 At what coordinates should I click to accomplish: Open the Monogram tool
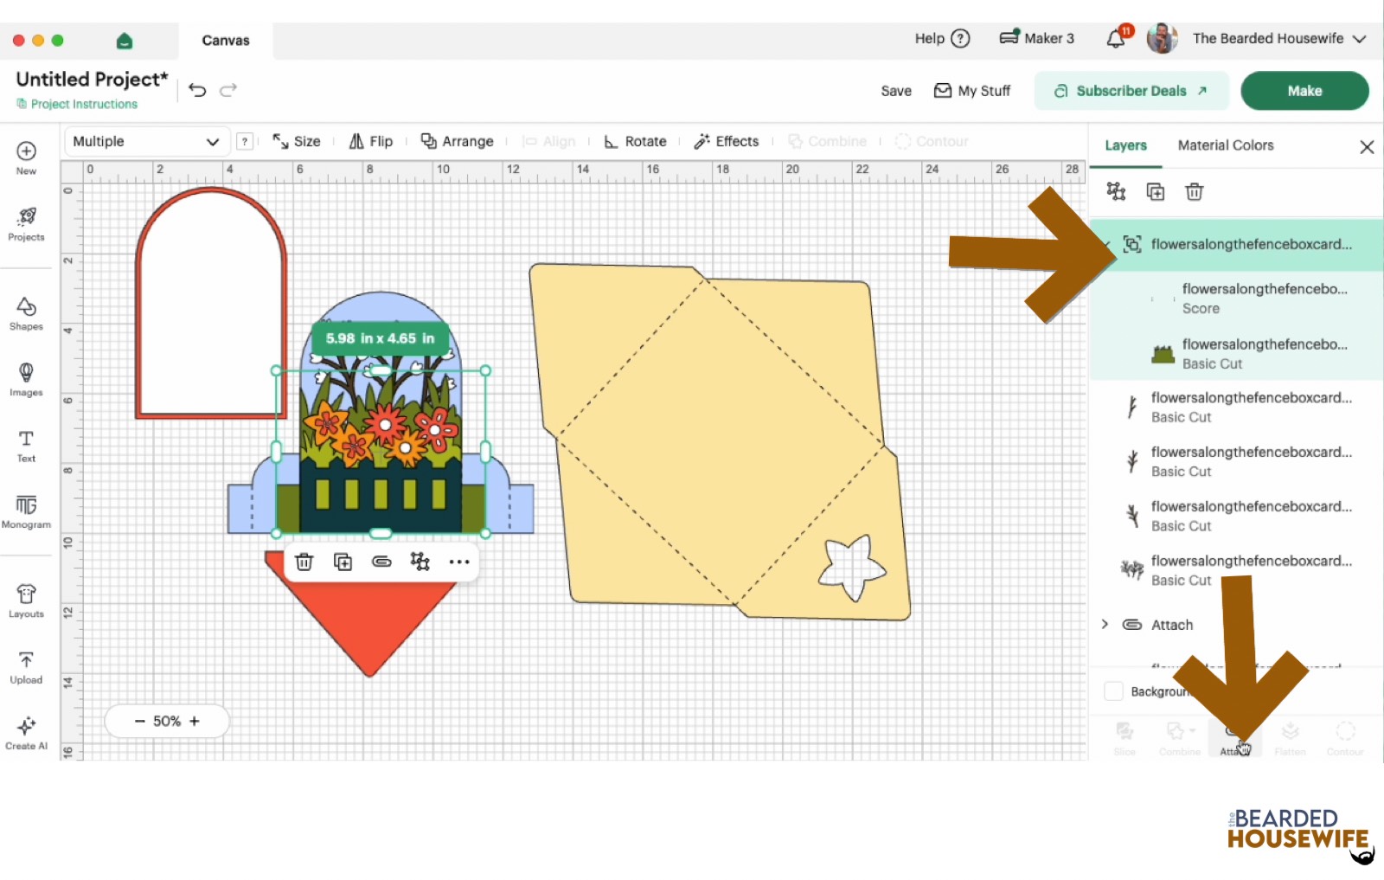26,511
